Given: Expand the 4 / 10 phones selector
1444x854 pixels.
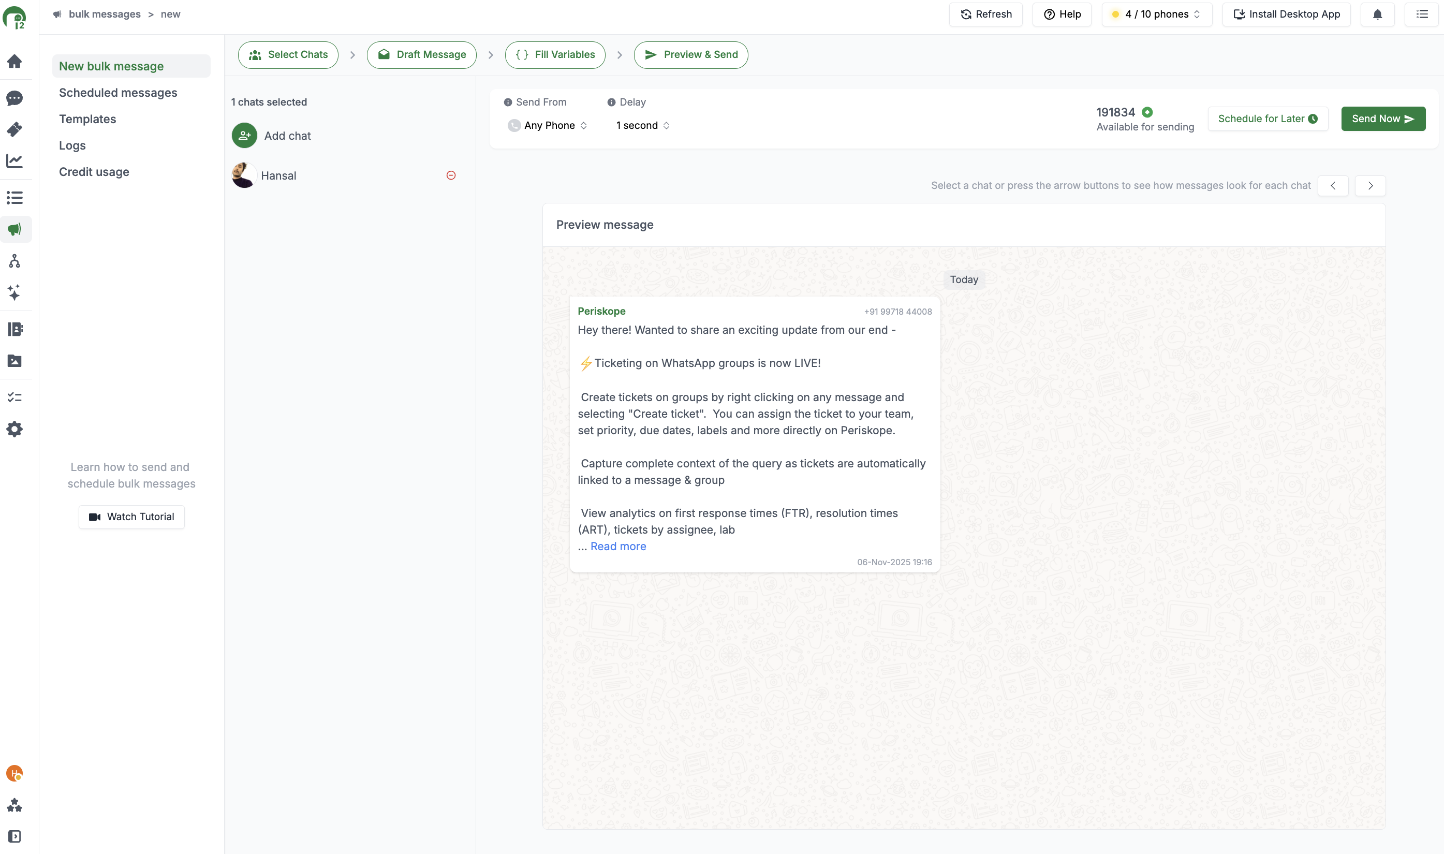Looking at the screenshot, I should pyautogui.click(x=1156, y=14).
